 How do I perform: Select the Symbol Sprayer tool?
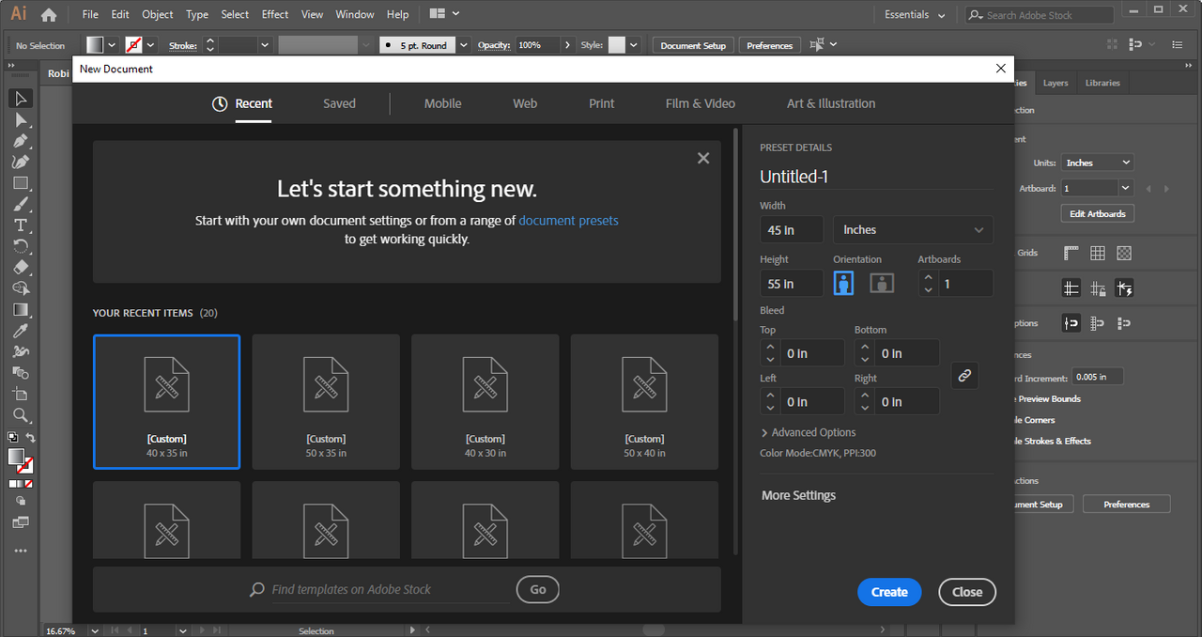pos(21,352)
